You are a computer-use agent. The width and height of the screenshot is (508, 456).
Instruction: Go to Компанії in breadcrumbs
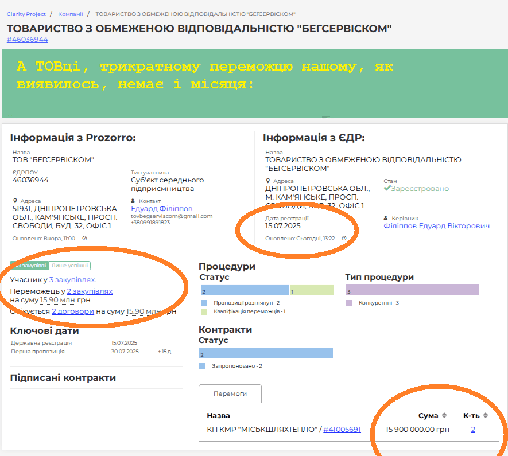pyautogui.click(x=71, y=13)
